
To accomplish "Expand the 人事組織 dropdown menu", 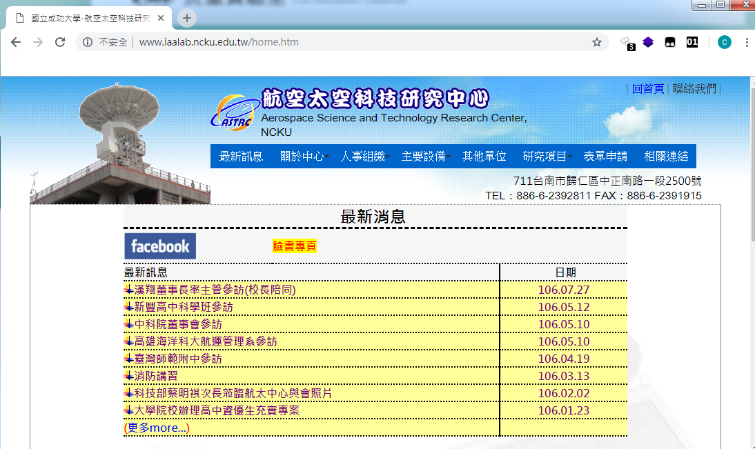I will [364, 157].
